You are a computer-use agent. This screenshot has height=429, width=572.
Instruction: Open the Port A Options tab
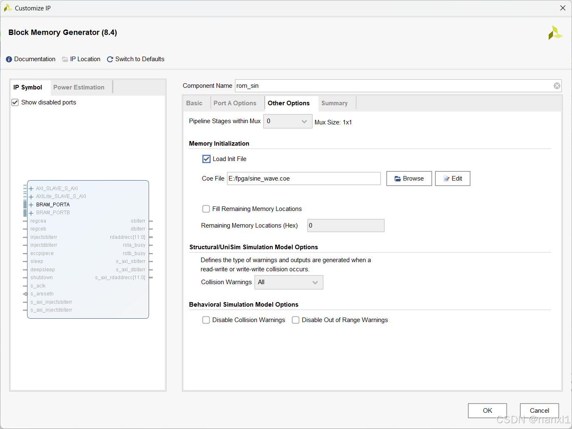[235, 103]
